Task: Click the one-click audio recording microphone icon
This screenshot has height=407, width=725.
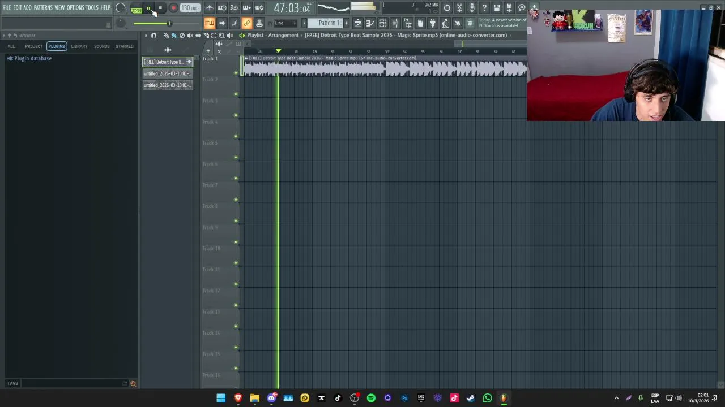Action: [x=472, y=7]
